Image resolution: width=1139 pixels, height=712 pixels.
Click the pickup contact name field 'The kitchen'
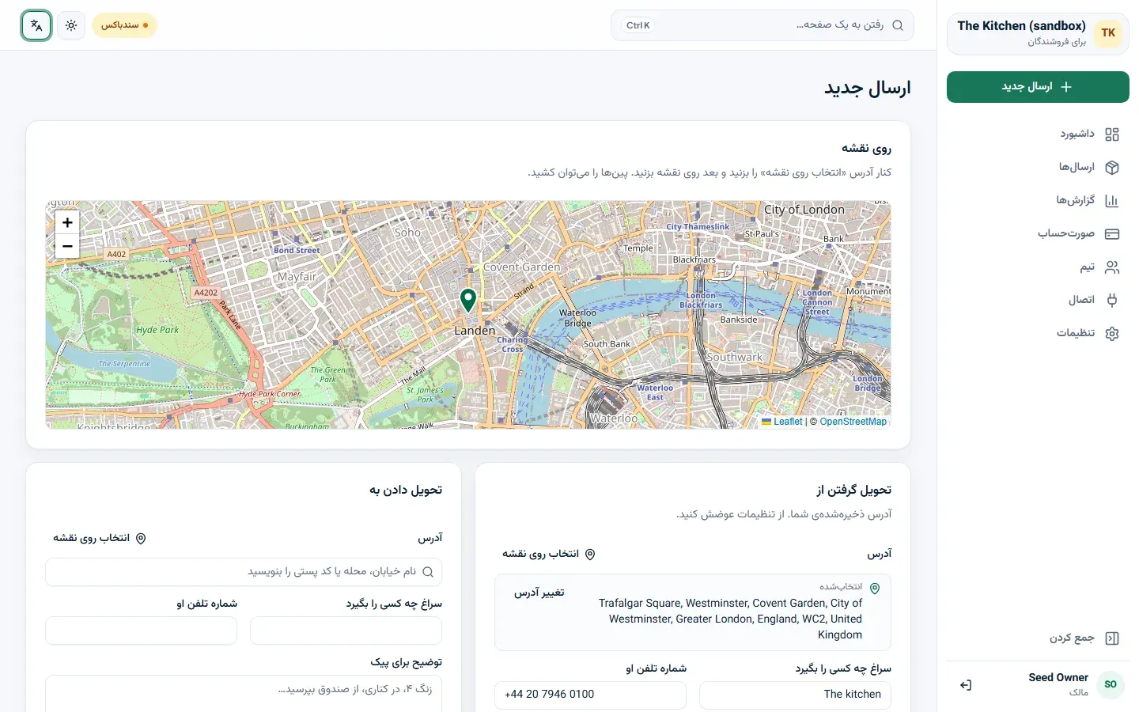tap(796, 695)
